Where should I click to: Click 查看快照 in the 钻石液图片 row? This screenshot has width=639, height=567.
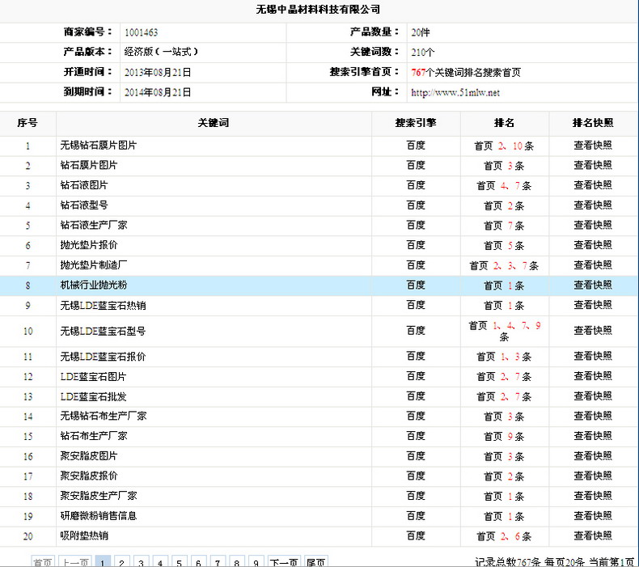tap(593, 185)
